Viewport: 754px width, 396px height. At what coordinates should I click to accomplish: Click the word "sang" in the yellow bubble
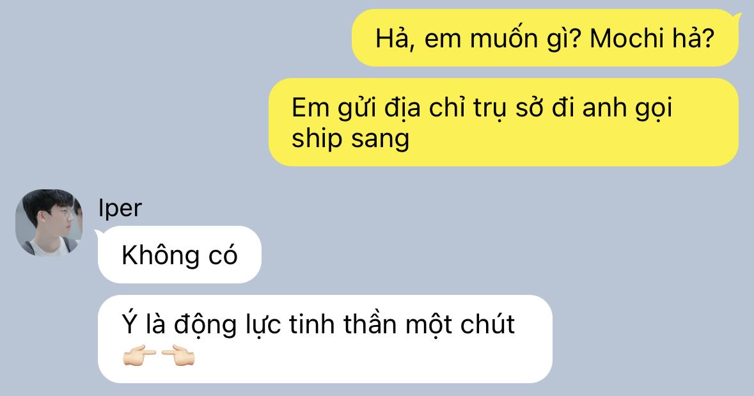point(380,140)
